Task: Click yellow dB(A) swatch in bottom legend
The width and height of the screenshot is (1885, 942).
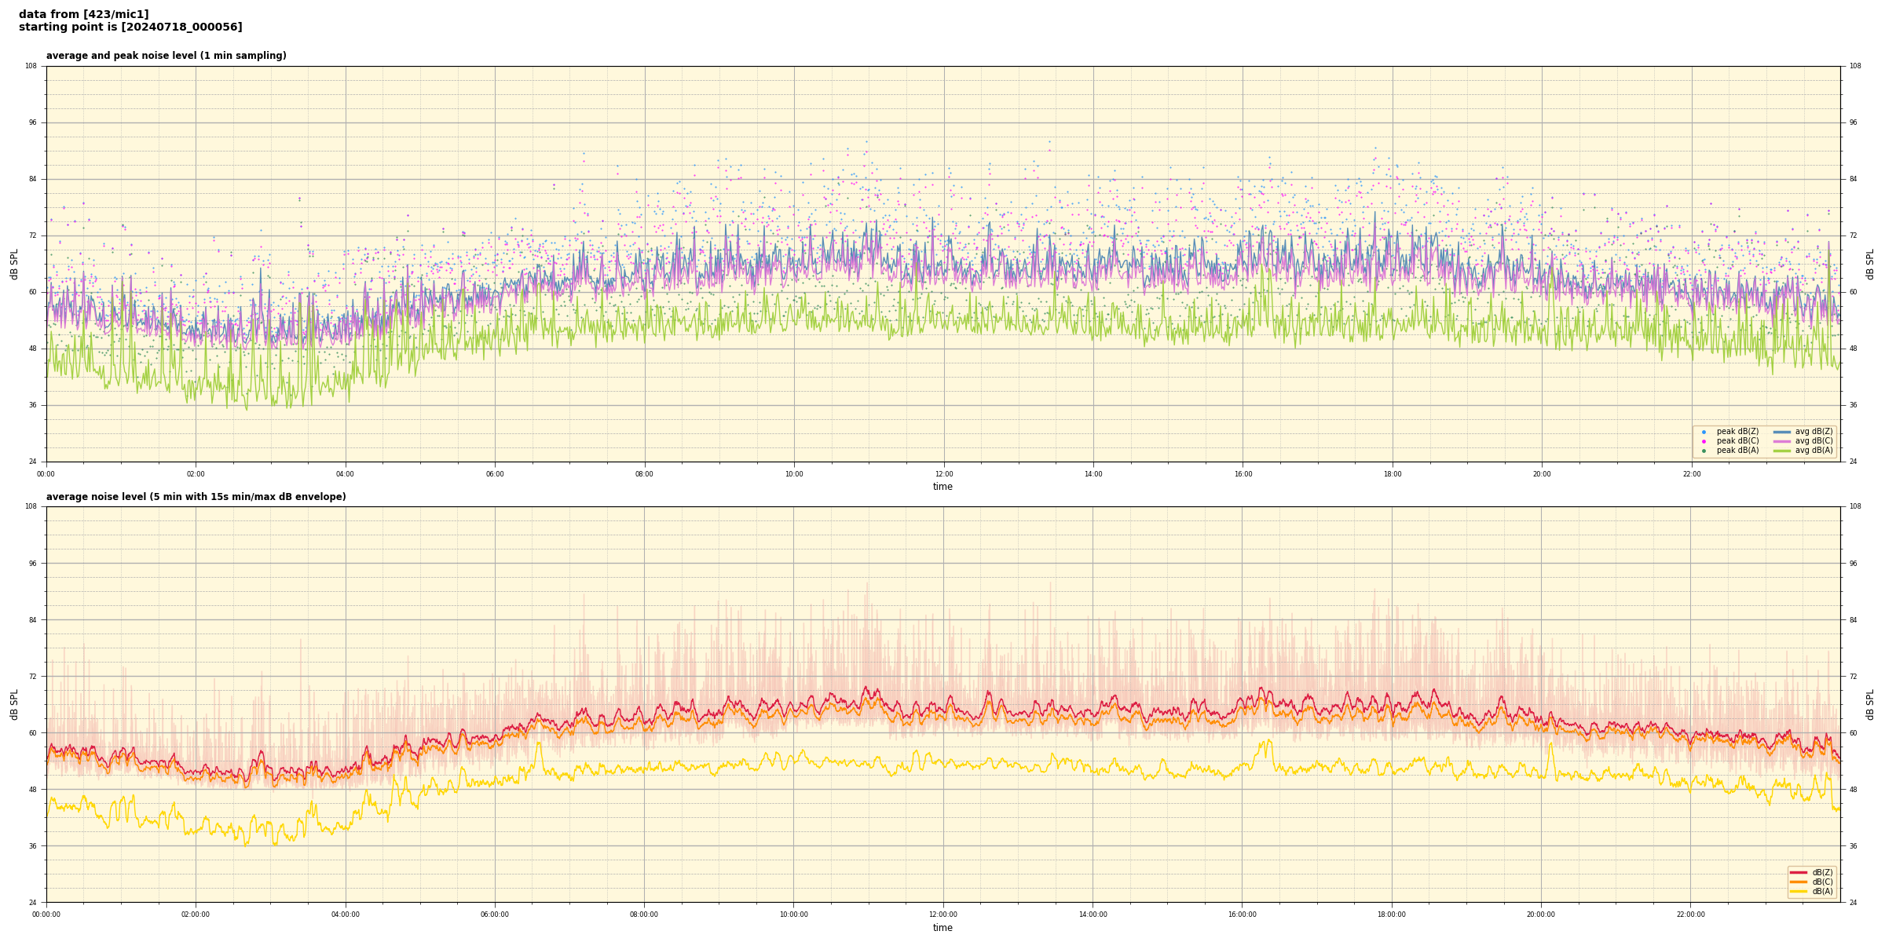Action: (1798, 891)
